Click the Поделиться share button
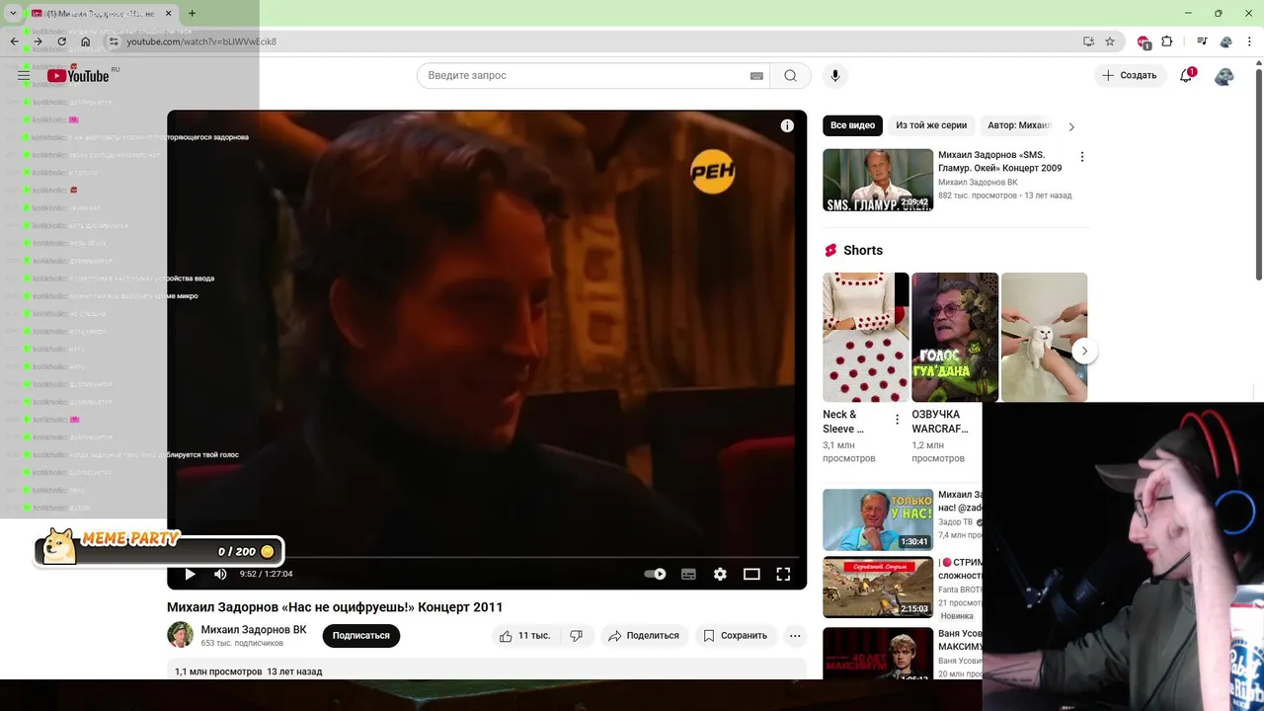Viewport: 1264px width, 711px height. click(x=644, y=636)
